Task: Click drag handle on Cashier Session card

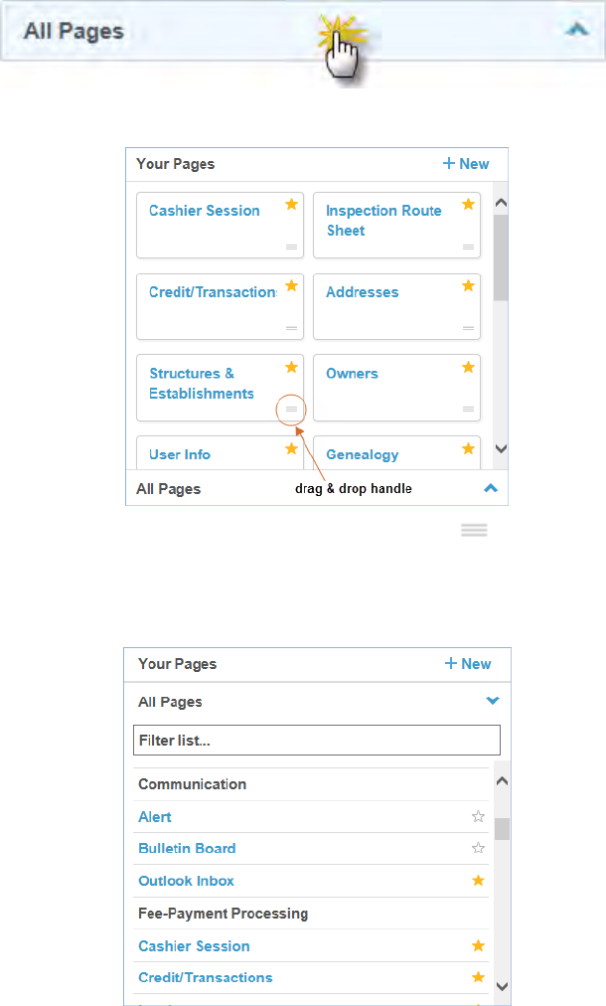Action: point(291,247)
